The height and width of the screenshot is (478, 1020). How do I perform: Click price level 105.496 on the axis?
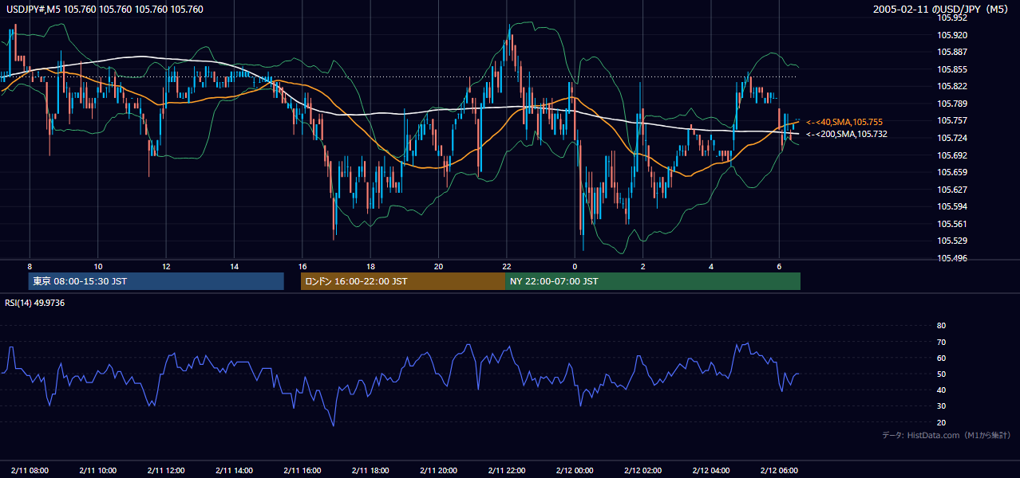[954, 258]
